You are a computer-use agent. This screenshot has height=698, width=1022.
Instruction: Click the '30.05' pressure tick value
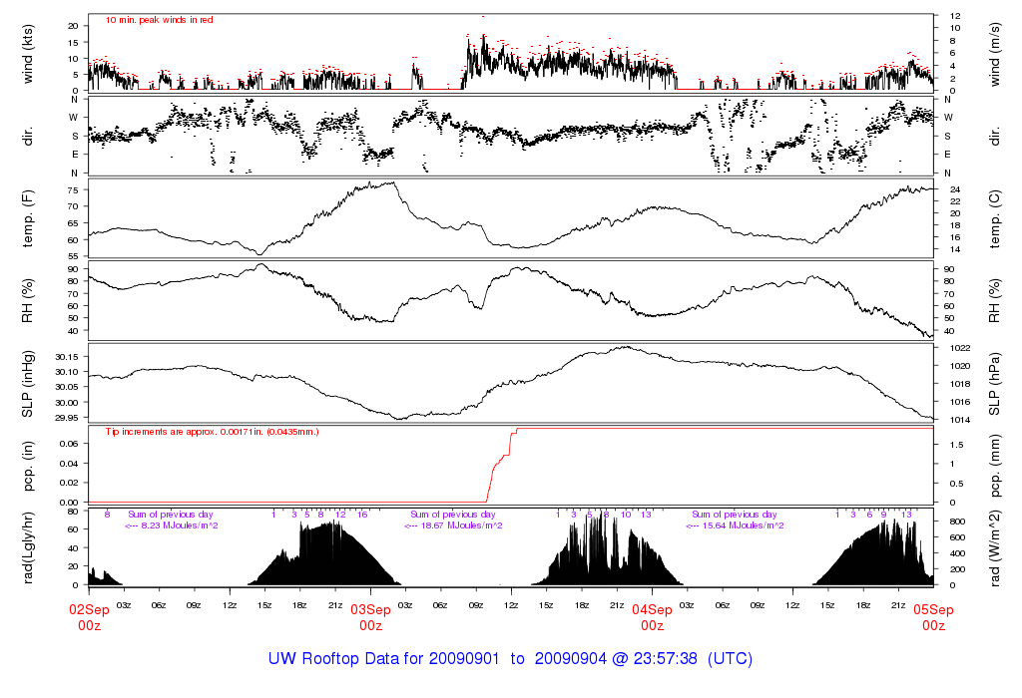(67, 387)
